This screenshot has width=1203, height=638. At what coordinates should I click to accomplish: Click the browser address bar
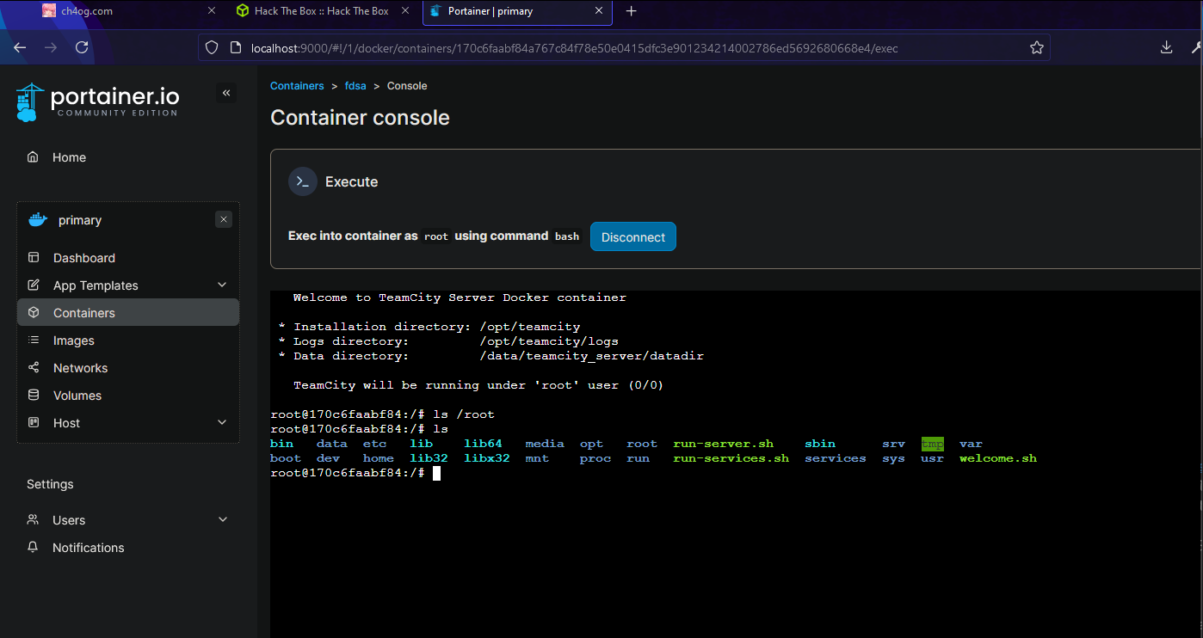(624, 48)
